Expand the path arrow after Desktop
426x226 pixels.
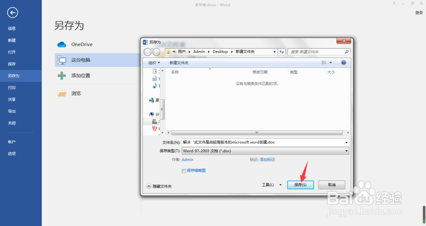[x=232, y=51]
